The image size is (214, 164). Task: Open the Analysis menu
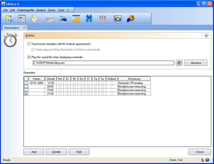pyautogui.click(x=41, y=10)
